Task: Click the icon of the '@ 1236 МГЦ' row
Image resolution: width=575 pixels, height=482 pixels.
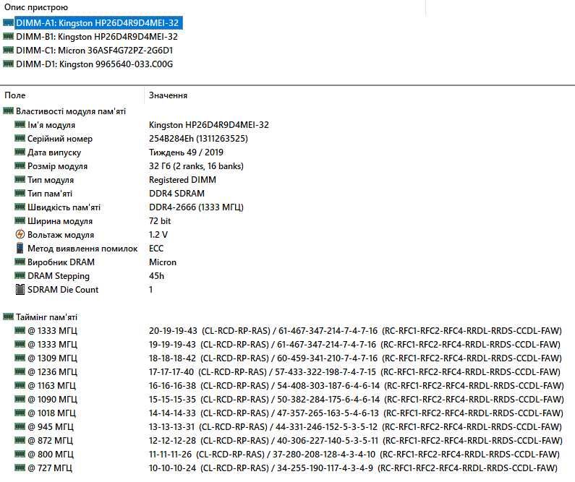Action: point(20,371)
